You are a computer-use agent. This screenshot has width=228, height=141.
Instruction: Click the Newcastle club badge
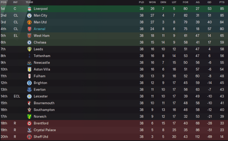(29, 63)
